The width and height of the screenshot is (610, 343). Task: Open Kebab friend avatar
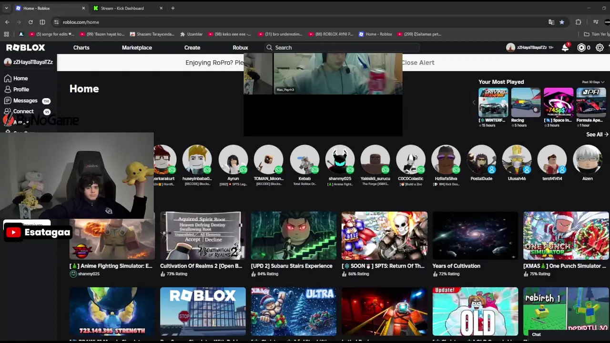(x=305, y=160)
